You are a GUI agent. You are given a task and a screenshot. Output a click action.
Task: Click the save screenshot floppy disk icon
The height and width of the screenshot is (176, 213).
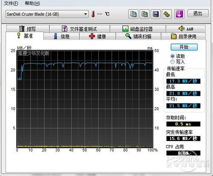point(155,14)
